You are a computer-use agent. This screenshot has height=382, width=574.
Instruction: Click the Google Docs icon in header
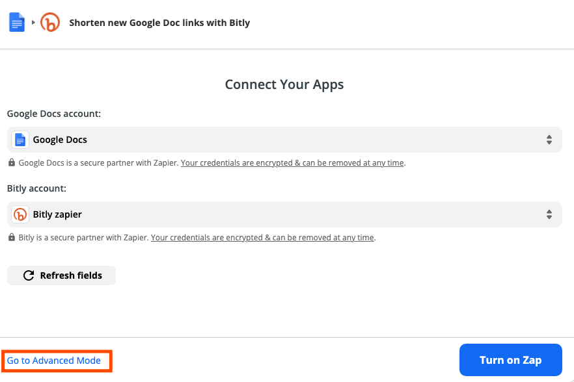coord(17,22)
